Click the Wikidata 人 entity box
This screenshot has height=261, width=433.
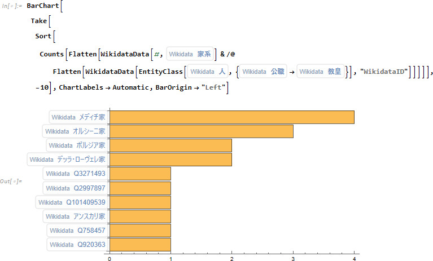pyautogui.click(x=208, y=72)
